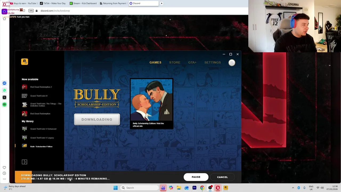This screenshot has width=341, height=192.
Task: Pause the Bully download
Action: click(196, 177)
